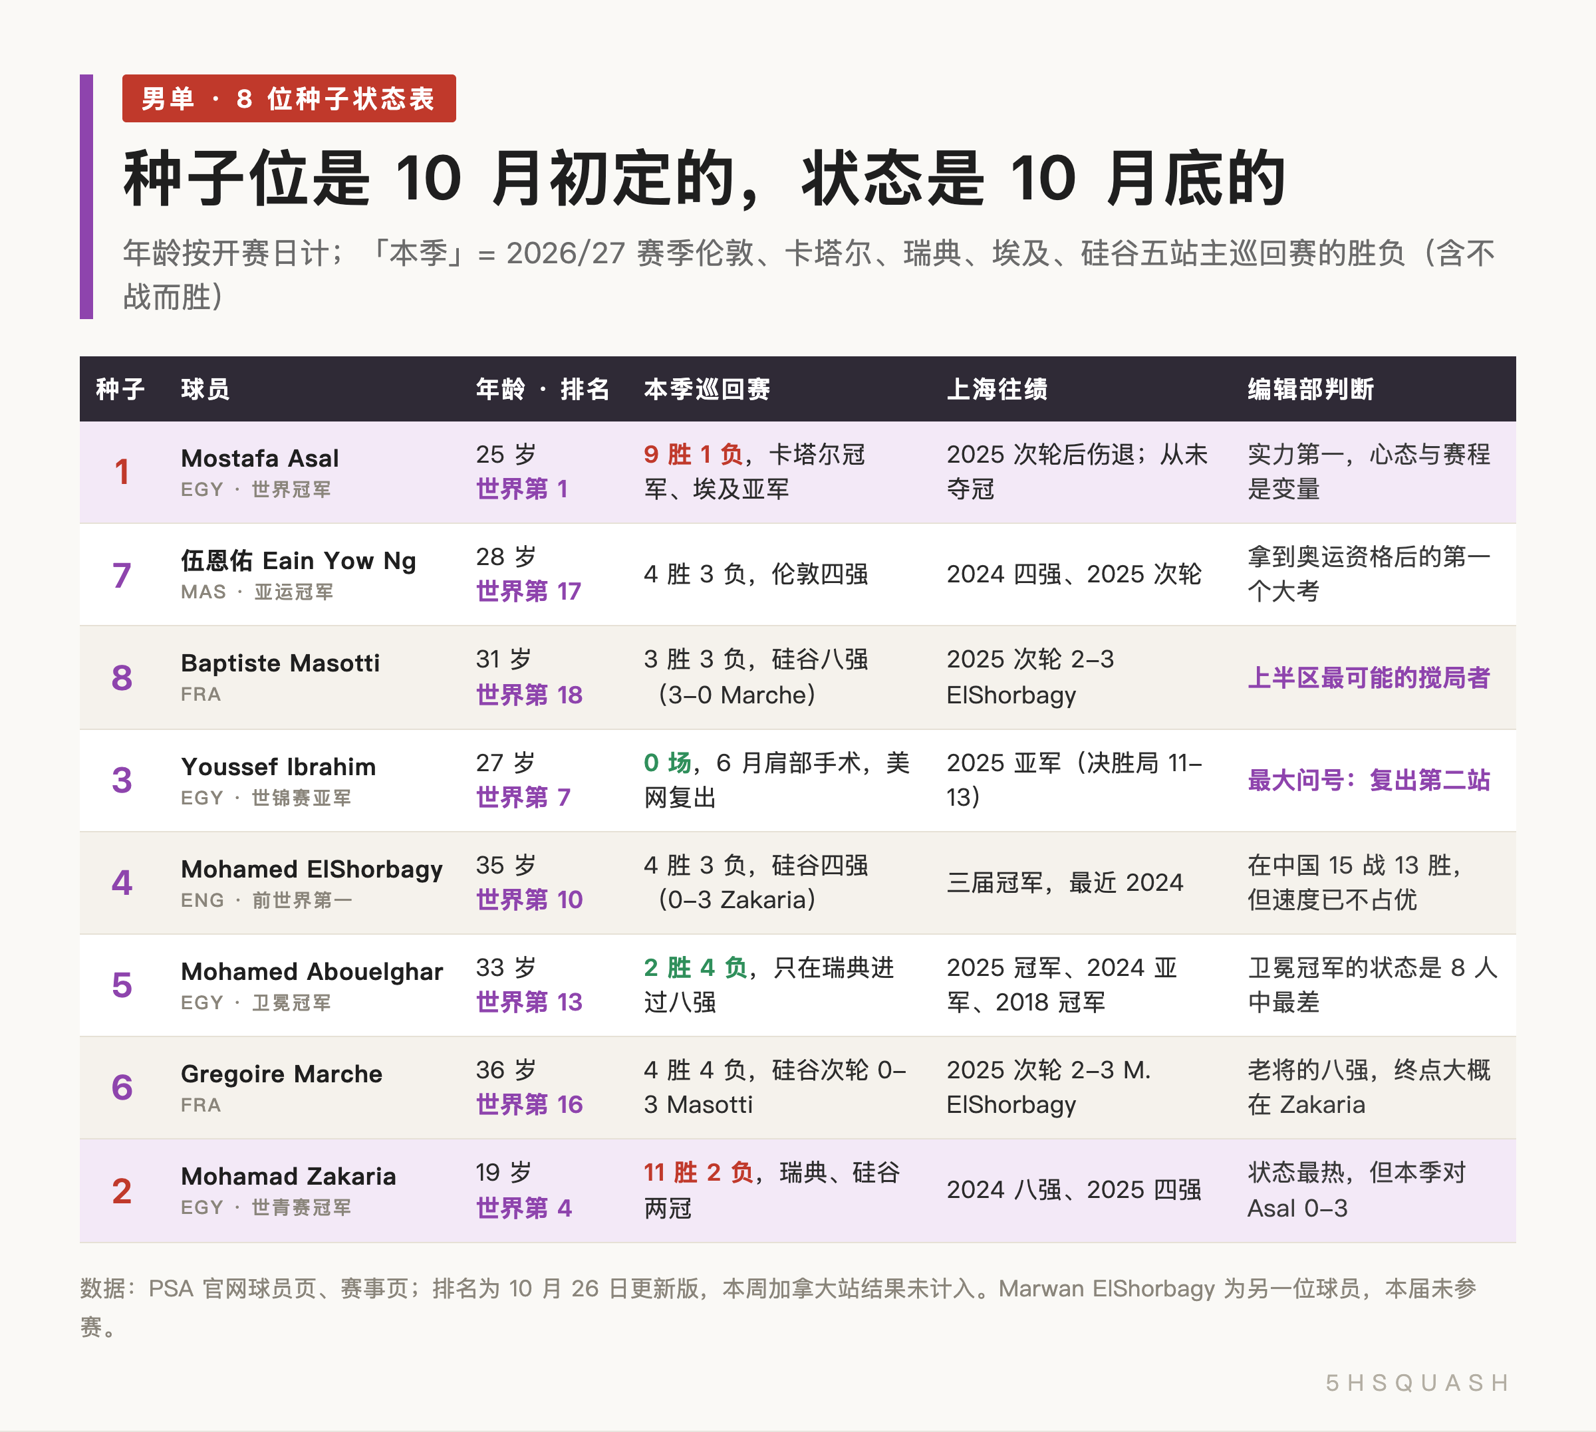Click the red record 11 胜 2 负
Viewport: 1596px width, 1432px height.
[698, 1172]
